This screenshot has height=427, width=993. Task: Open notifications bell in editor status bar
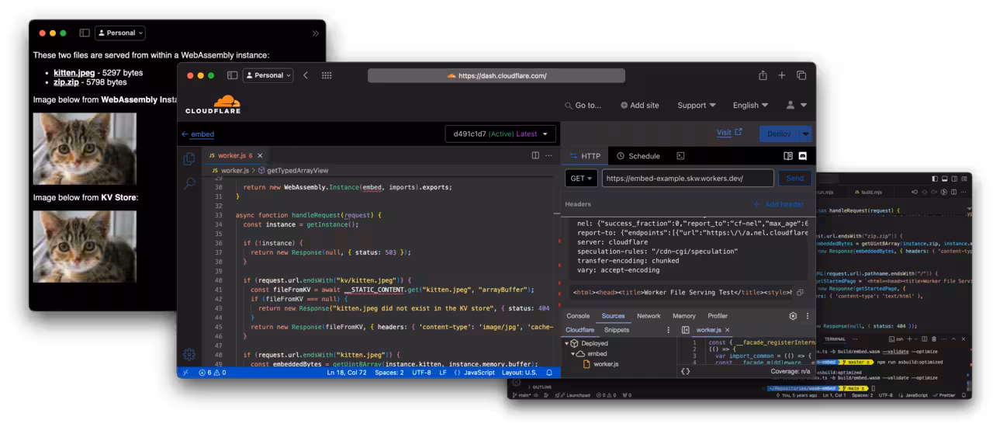point(549,373)
